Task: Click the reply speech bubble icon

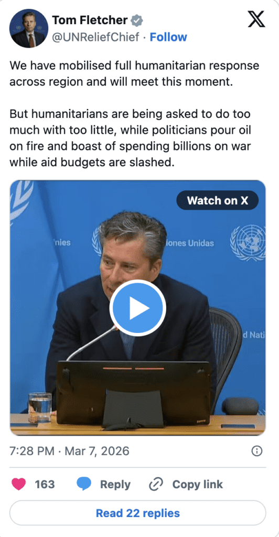Action: tap(84, 484)
